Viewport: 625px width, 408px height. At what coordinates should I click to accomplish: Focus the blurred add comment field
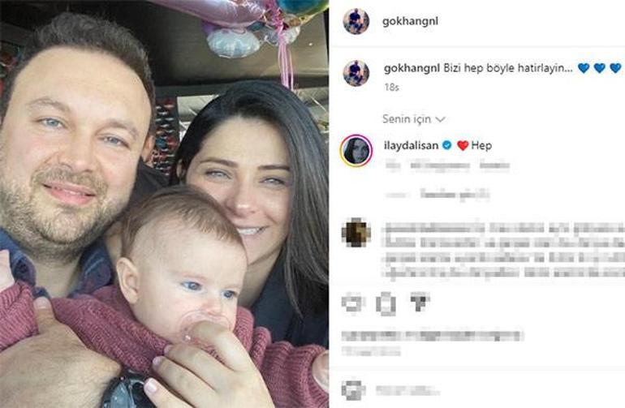point(407,390)
